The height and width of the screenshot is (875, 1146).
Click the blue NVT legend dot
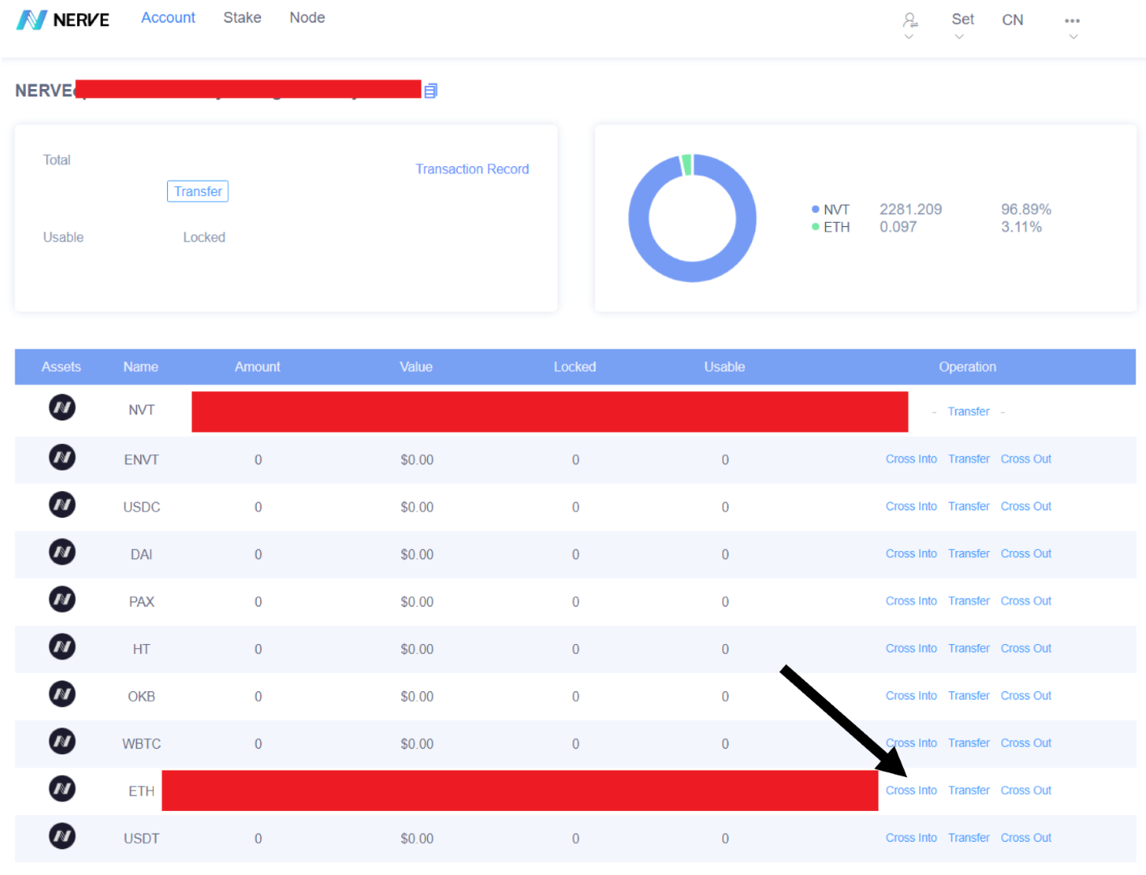(x=815, y=209)
